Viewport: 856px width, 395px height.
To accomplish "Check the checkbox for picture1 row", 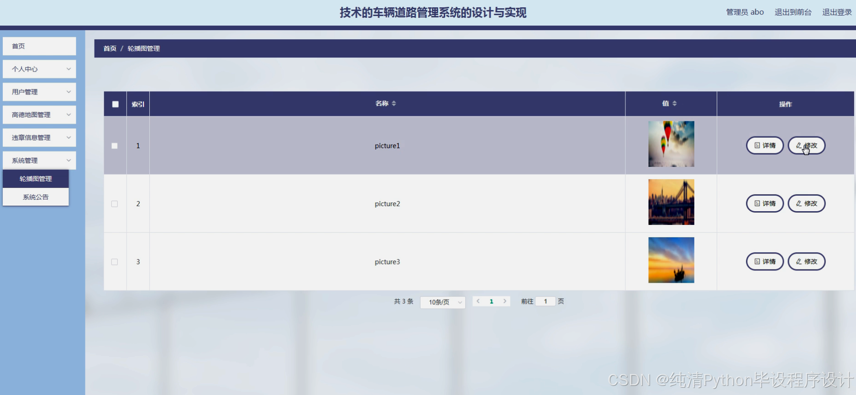I will pos(115,146).
